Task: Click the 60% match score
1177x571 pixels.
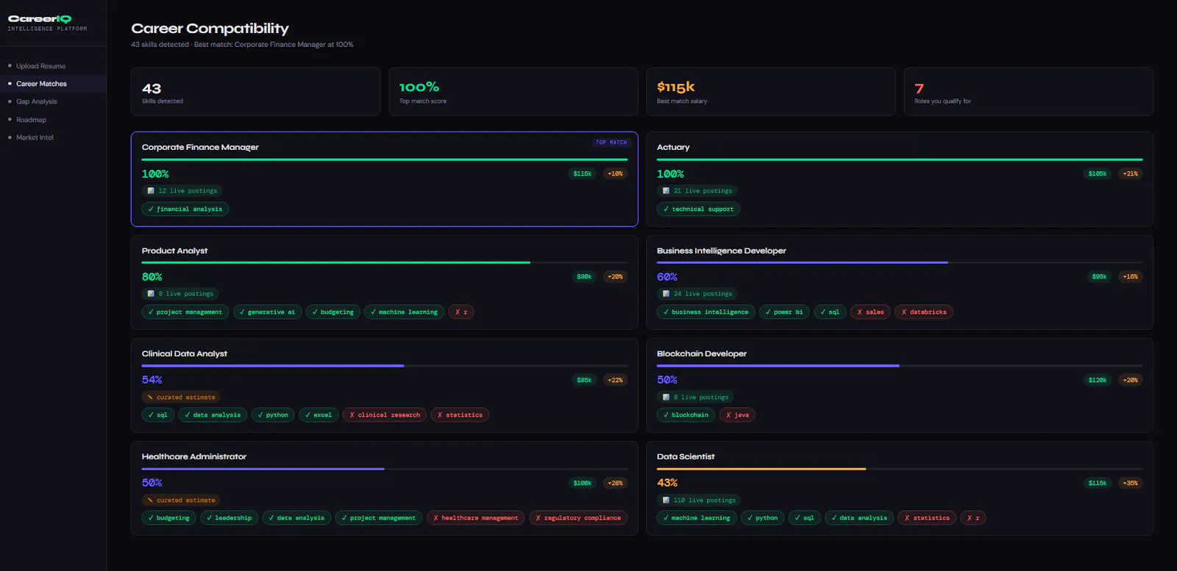Action: point(667,277)
